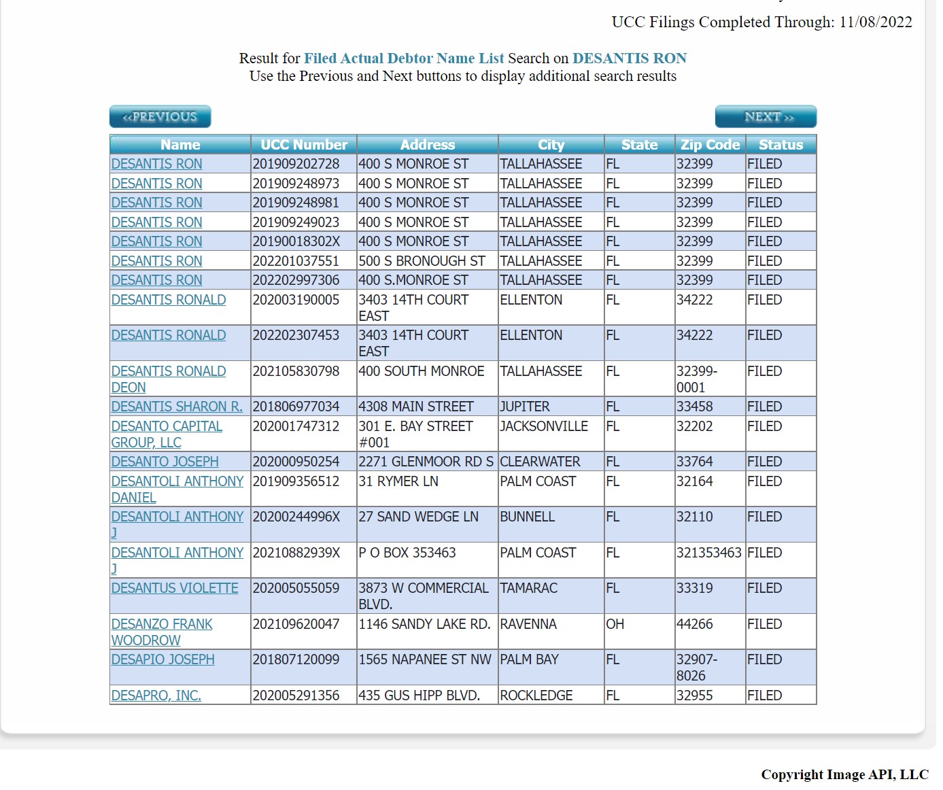Image resolution: width=943 pixels, height=790 pixels.
Task: Open DESANTIS RON link for UCC 201909248981
Action: [156, 203]
